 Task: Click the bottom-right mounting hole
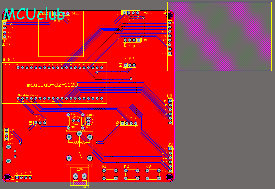click(x=169, y=177)
